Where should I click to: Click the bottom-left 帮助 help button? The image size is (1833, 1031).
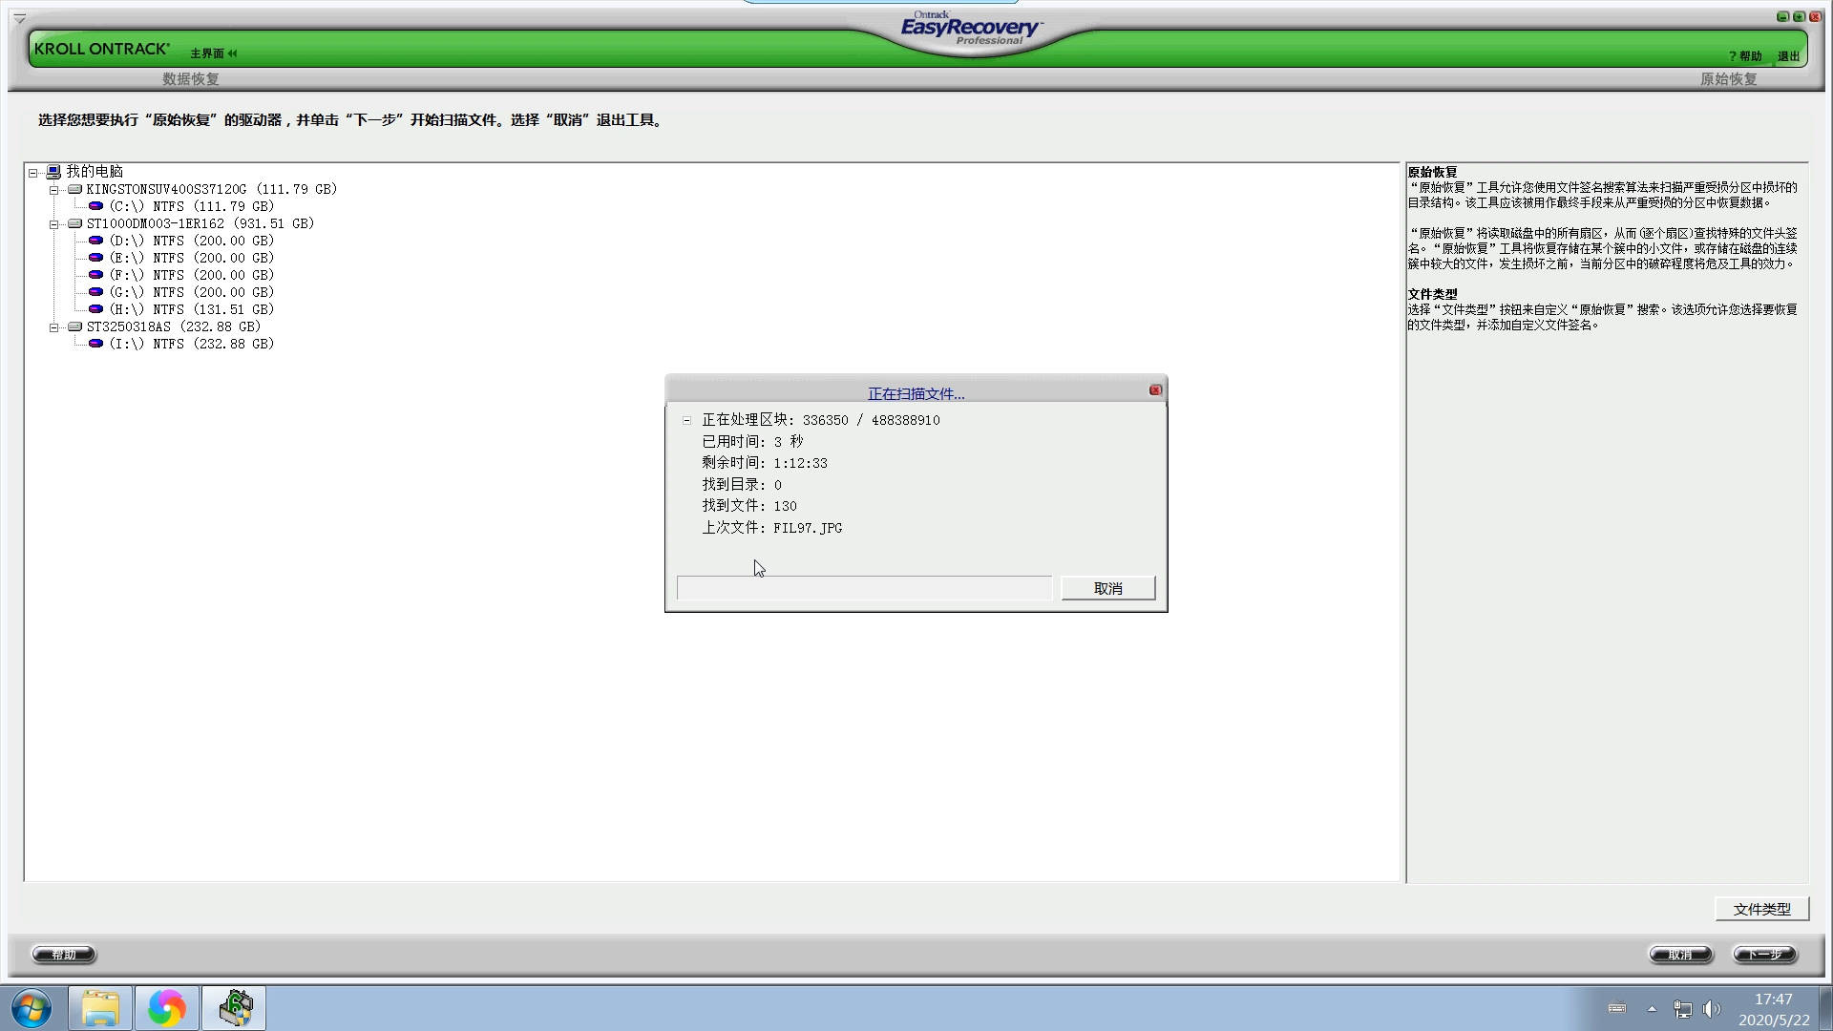[64, 955]
